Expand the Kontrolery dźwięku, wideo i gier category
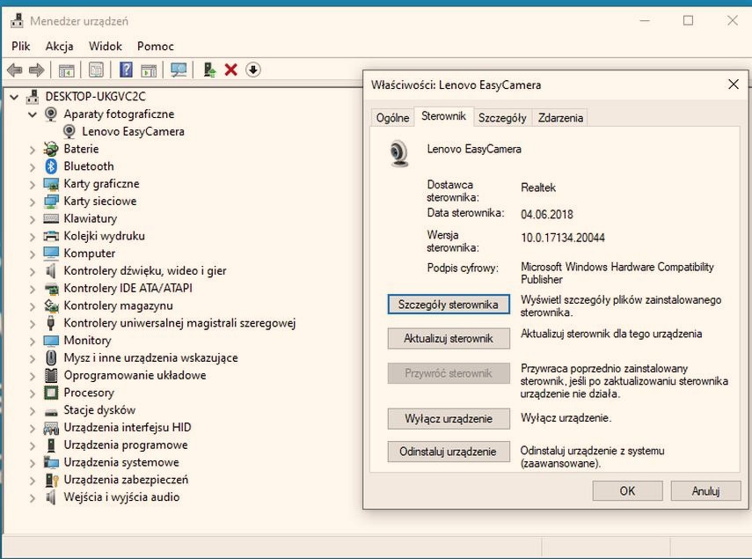752x559 pixels. coord(33,271)
